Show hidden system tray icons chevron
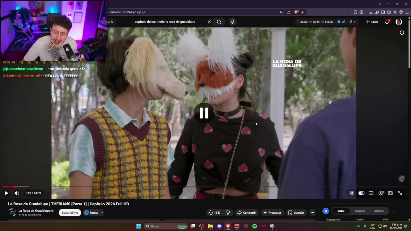The height and width of the screenshot is (231, 411). 358,226
